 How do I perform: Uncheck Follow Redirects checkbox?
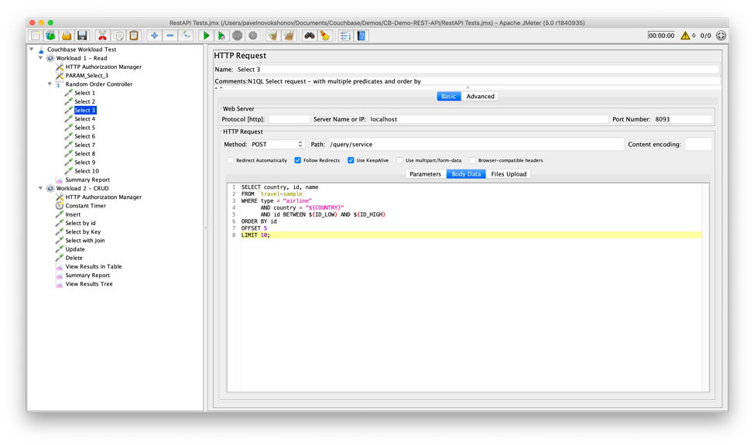(298, 160)
